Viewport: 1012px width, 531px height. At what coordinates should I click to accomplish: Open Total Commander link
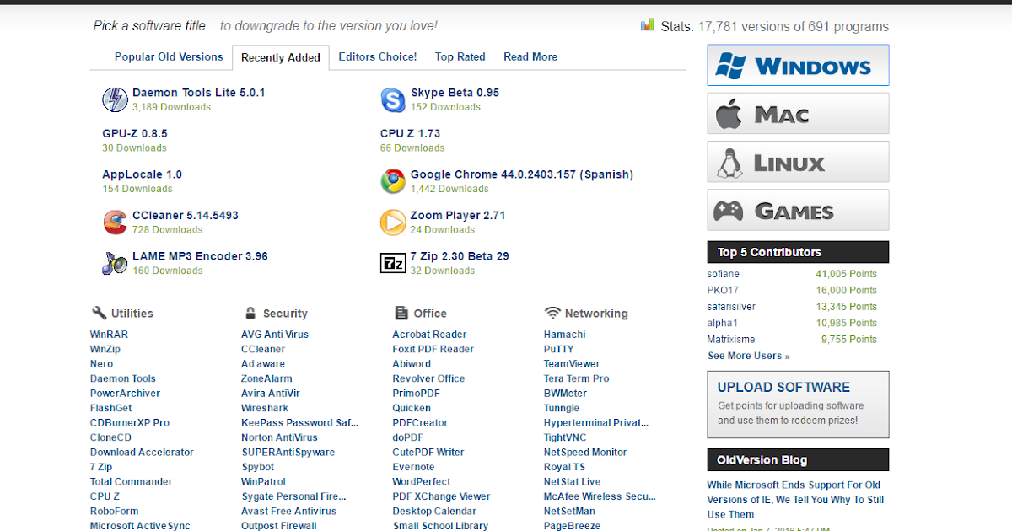point(132,482)
